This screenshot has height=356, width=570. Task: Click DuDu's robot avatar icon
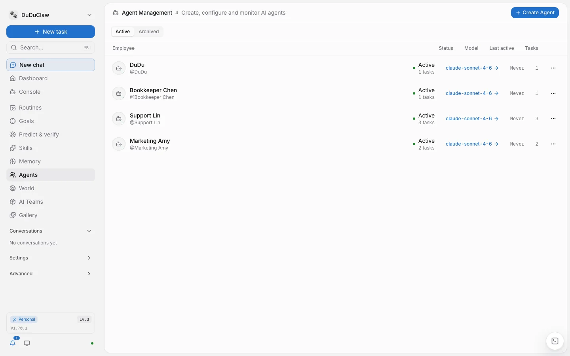[119, 68]
